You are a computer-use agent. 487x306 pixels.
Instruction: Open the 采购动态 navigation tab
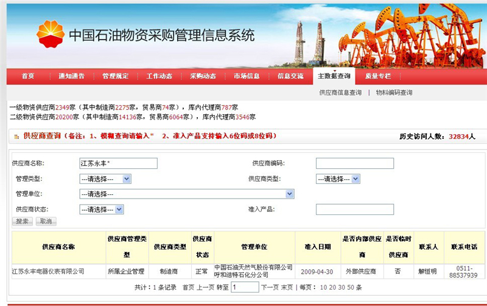click(x=203, y=76)
